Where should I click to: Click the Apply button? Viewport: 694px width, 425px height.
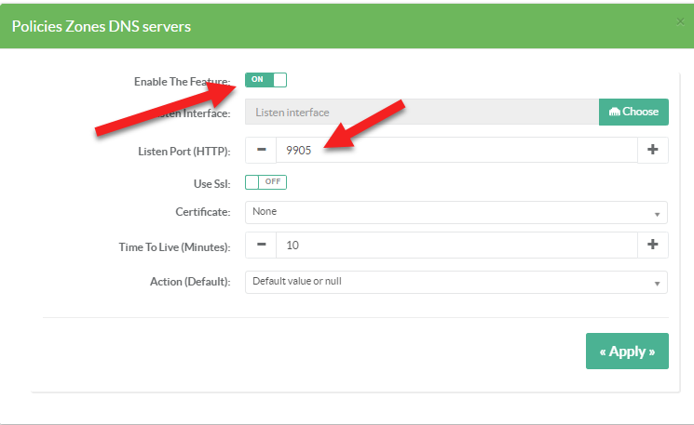(627, 352)
